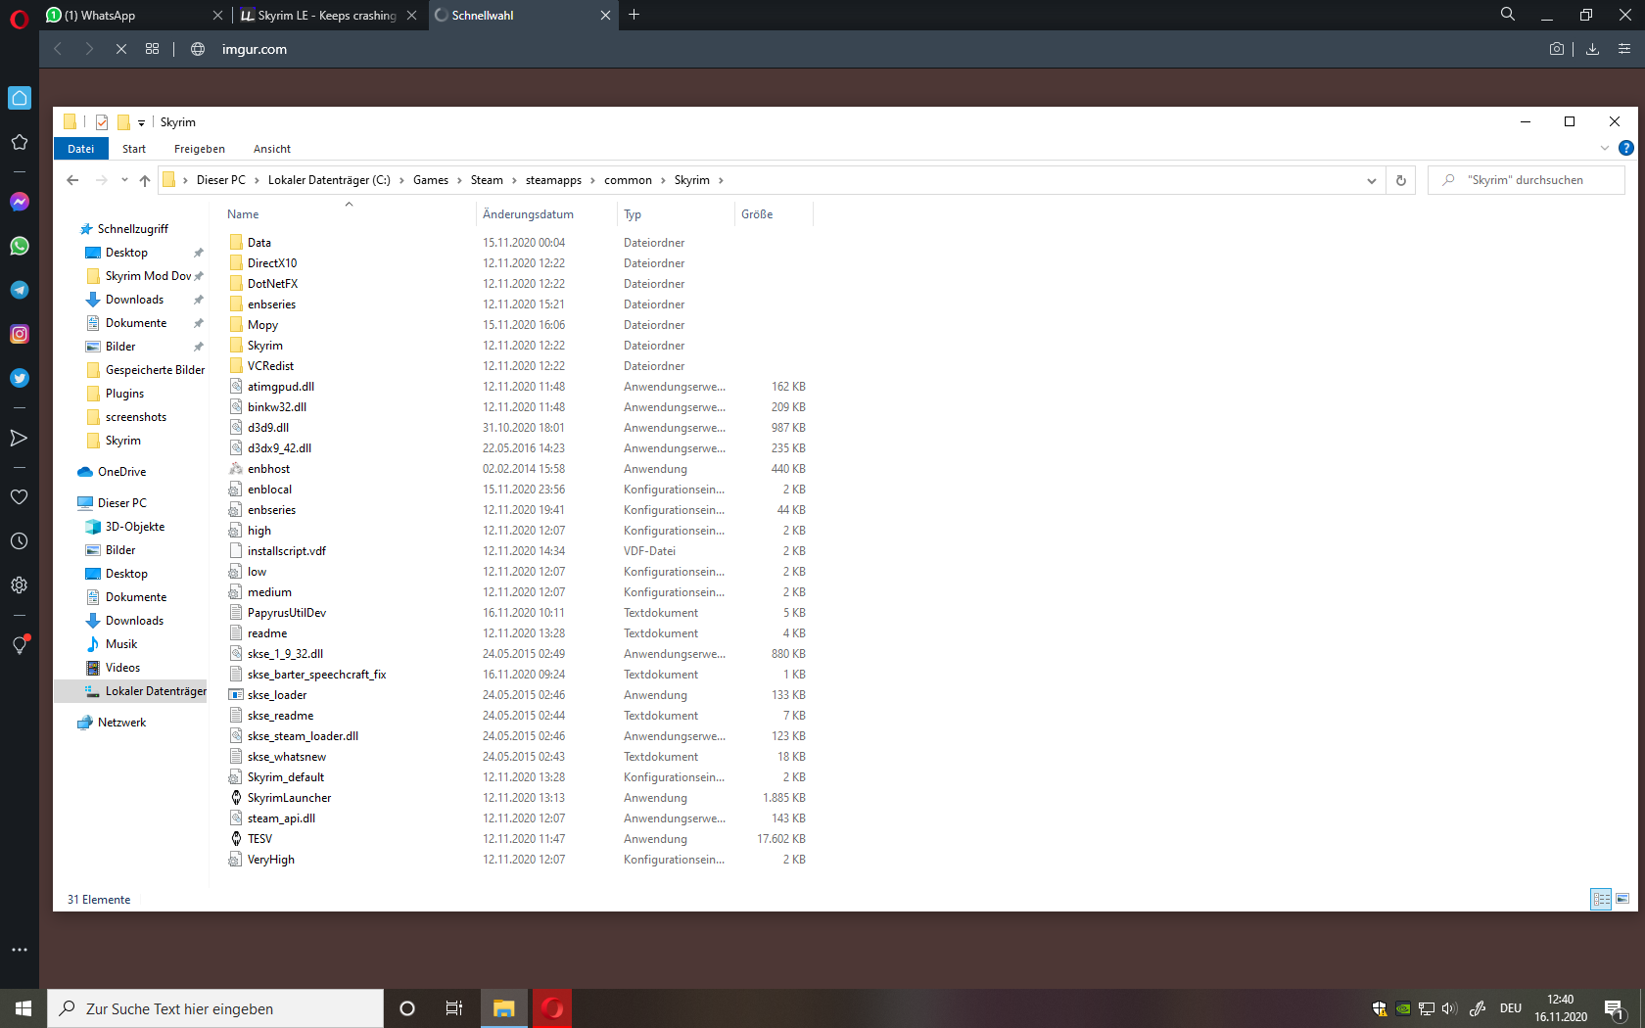The image size is (1645, 1028).
Task: Select Netzwerk in navigation pane
Action: pyautogui.click(x=121, y=723)
